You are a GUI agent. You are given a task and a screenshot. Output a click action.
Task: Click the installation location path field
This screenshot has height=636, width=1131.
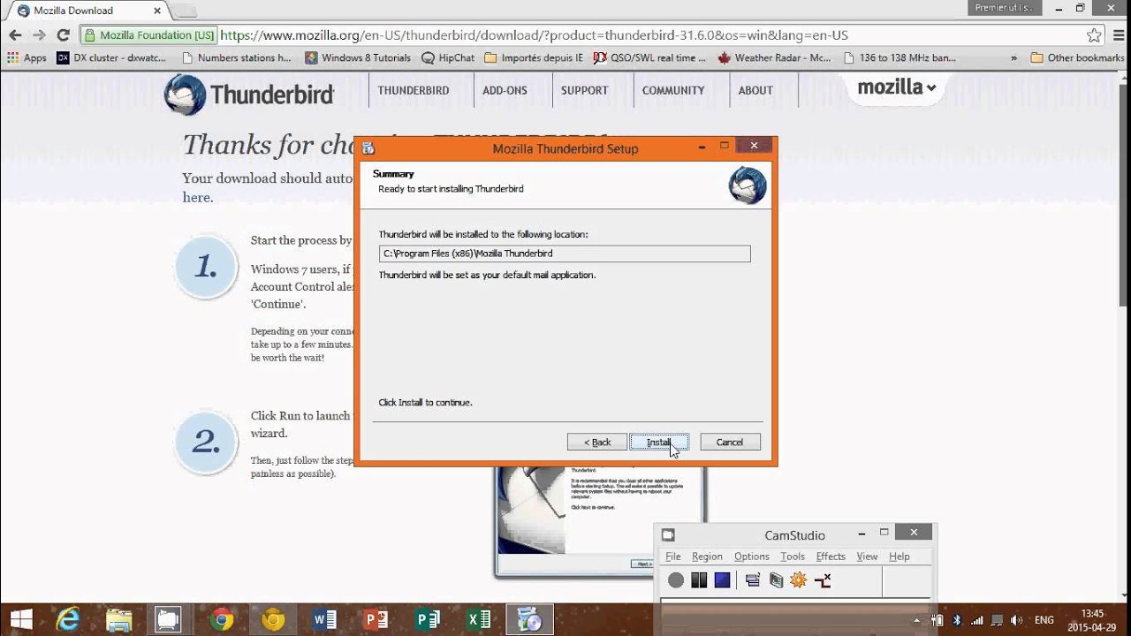pos(565,254)
